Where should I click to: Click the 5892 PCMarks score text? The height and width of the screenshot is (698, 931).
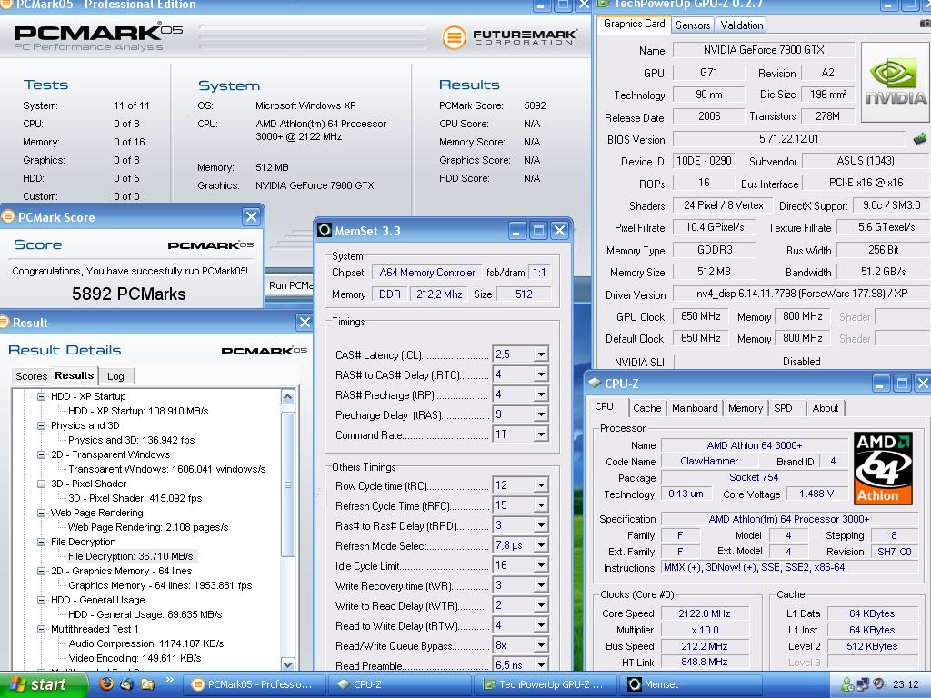129,294
